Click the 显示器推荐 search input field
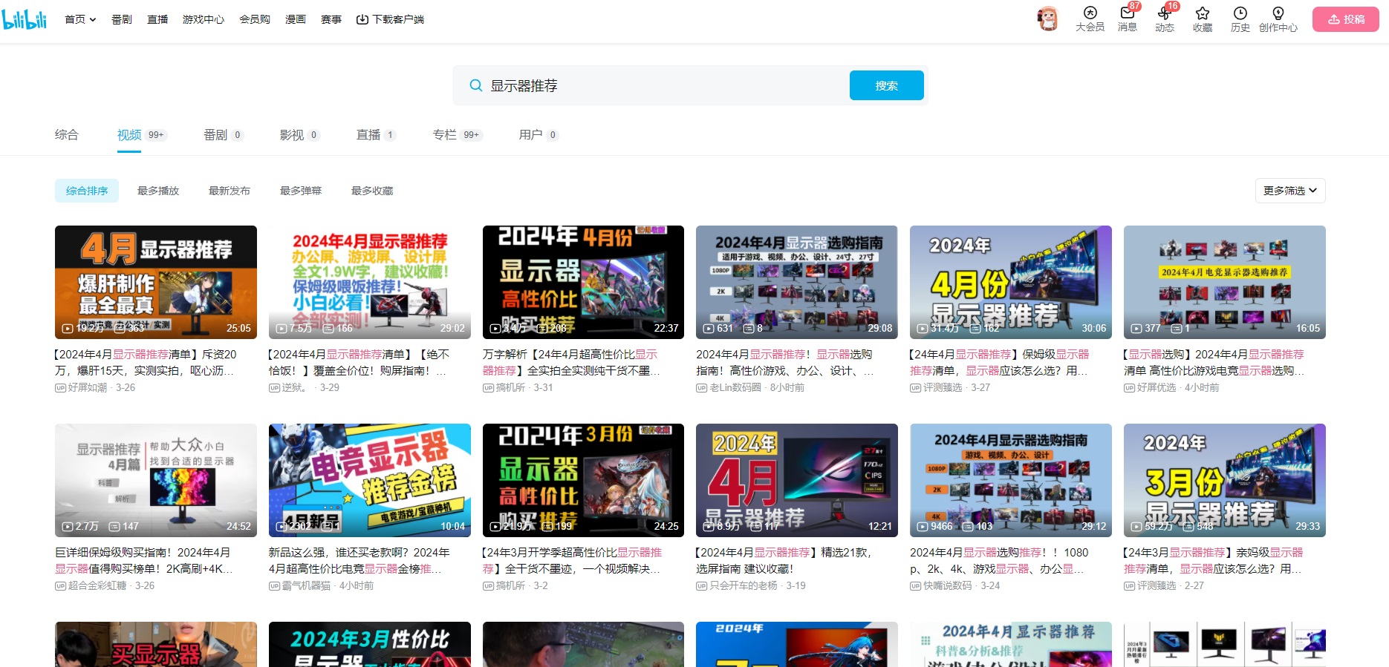 666,85
